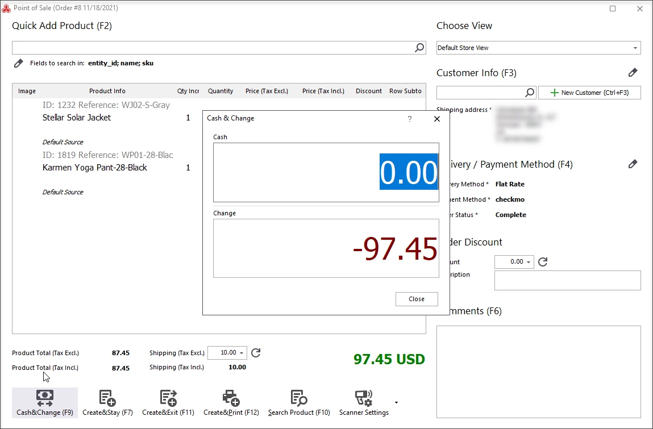
Task: Click the customer search magnifier icon
Action: click(529, 93)
